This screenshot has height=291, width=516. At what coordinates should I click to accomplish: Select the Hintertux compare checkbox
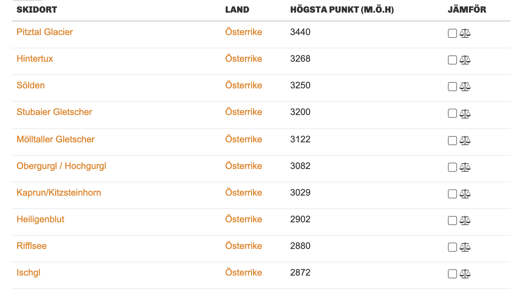(x=452, y=60)
